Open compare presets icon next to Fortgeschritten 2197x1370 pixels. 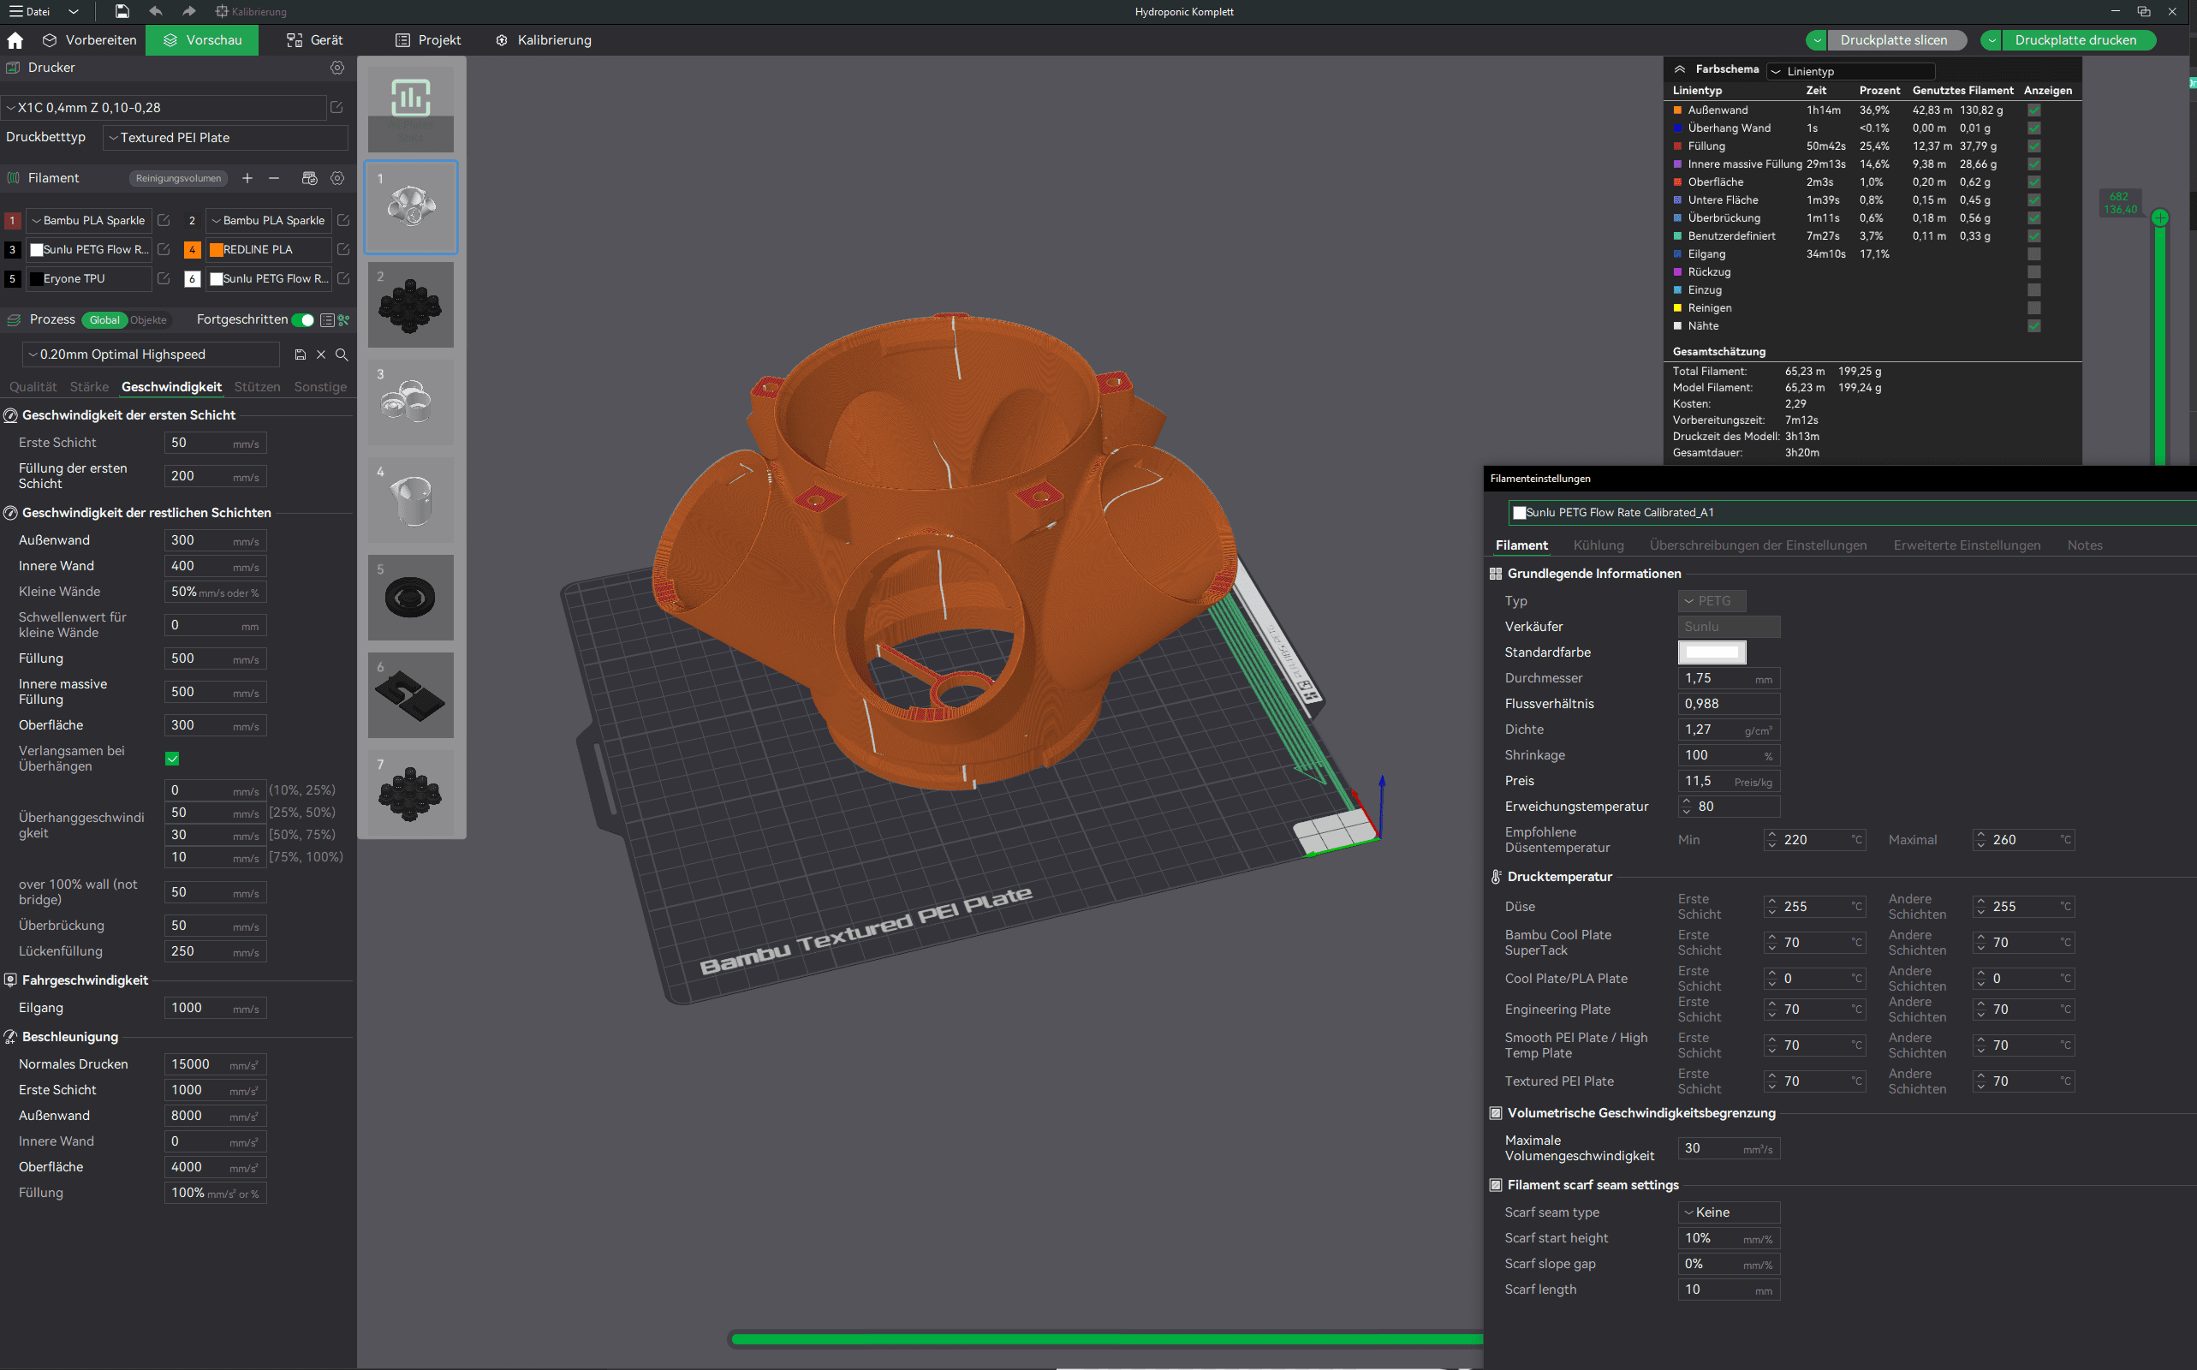point(328,320)
